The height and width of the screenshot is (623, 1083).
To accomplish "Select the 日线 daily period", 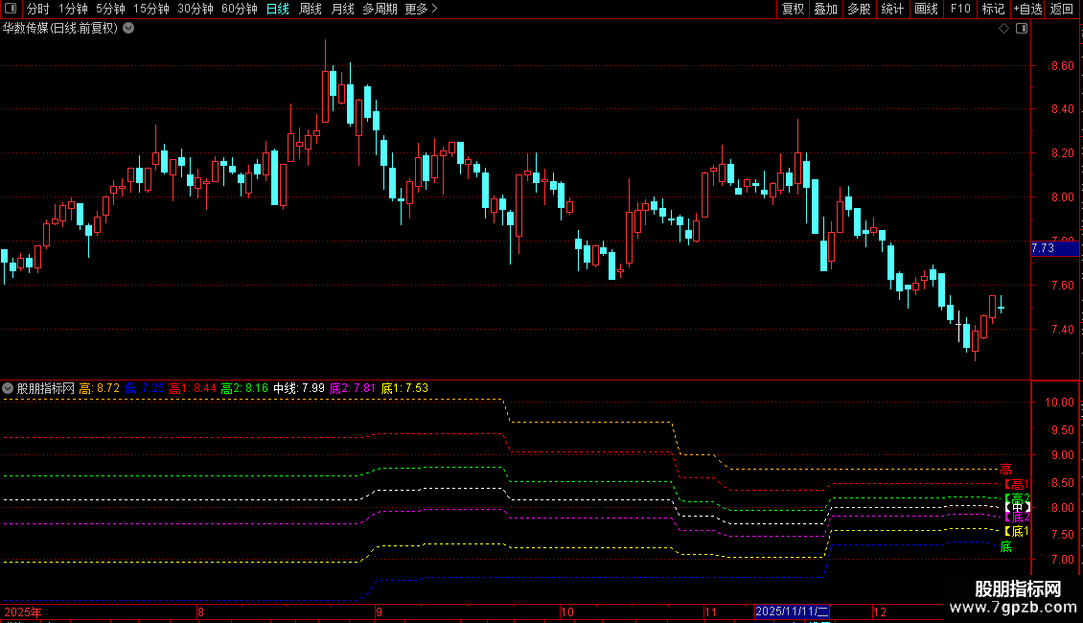I will tap(278, 9).
